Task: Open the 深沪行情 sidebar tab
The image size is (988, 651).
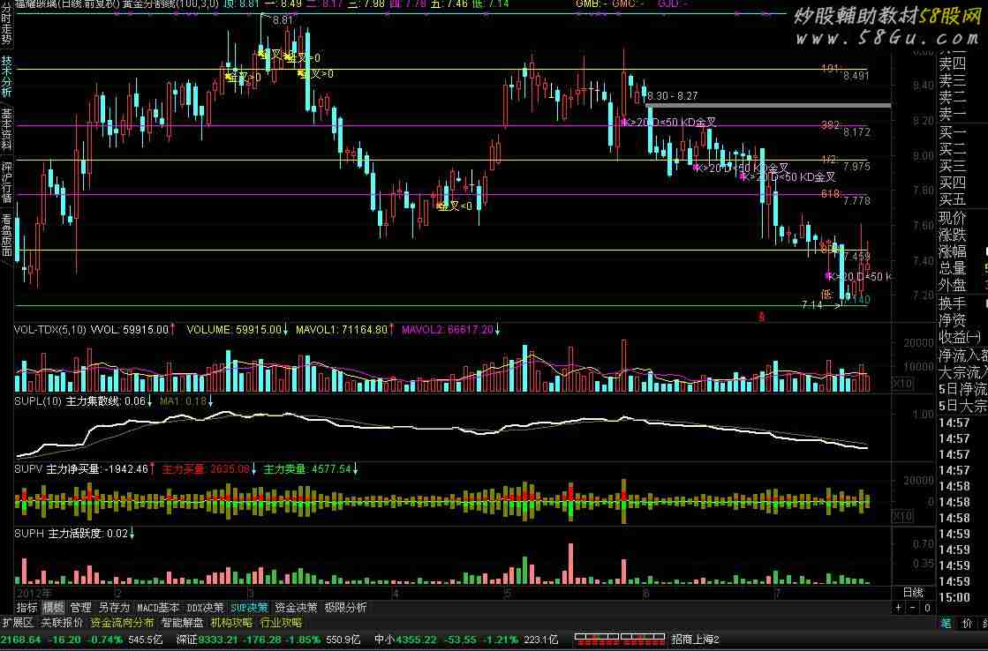Action: click(x=6, y=183)
